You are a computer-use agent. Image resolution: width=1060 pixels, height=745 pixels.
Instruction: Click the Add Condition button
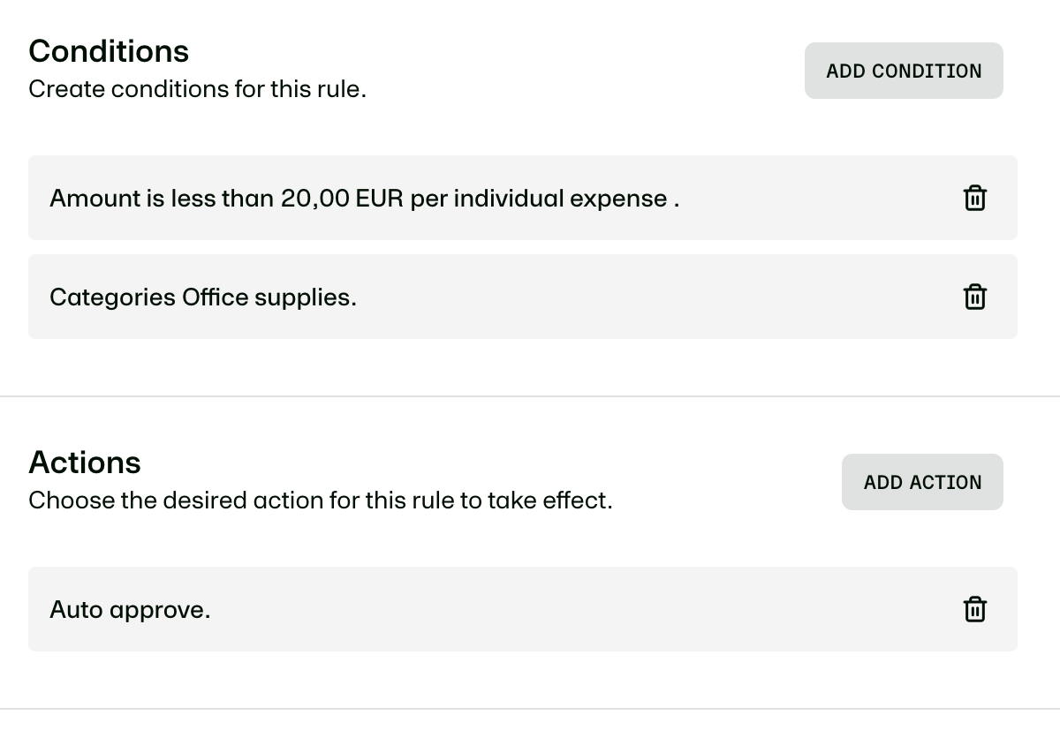pos(904,71)
